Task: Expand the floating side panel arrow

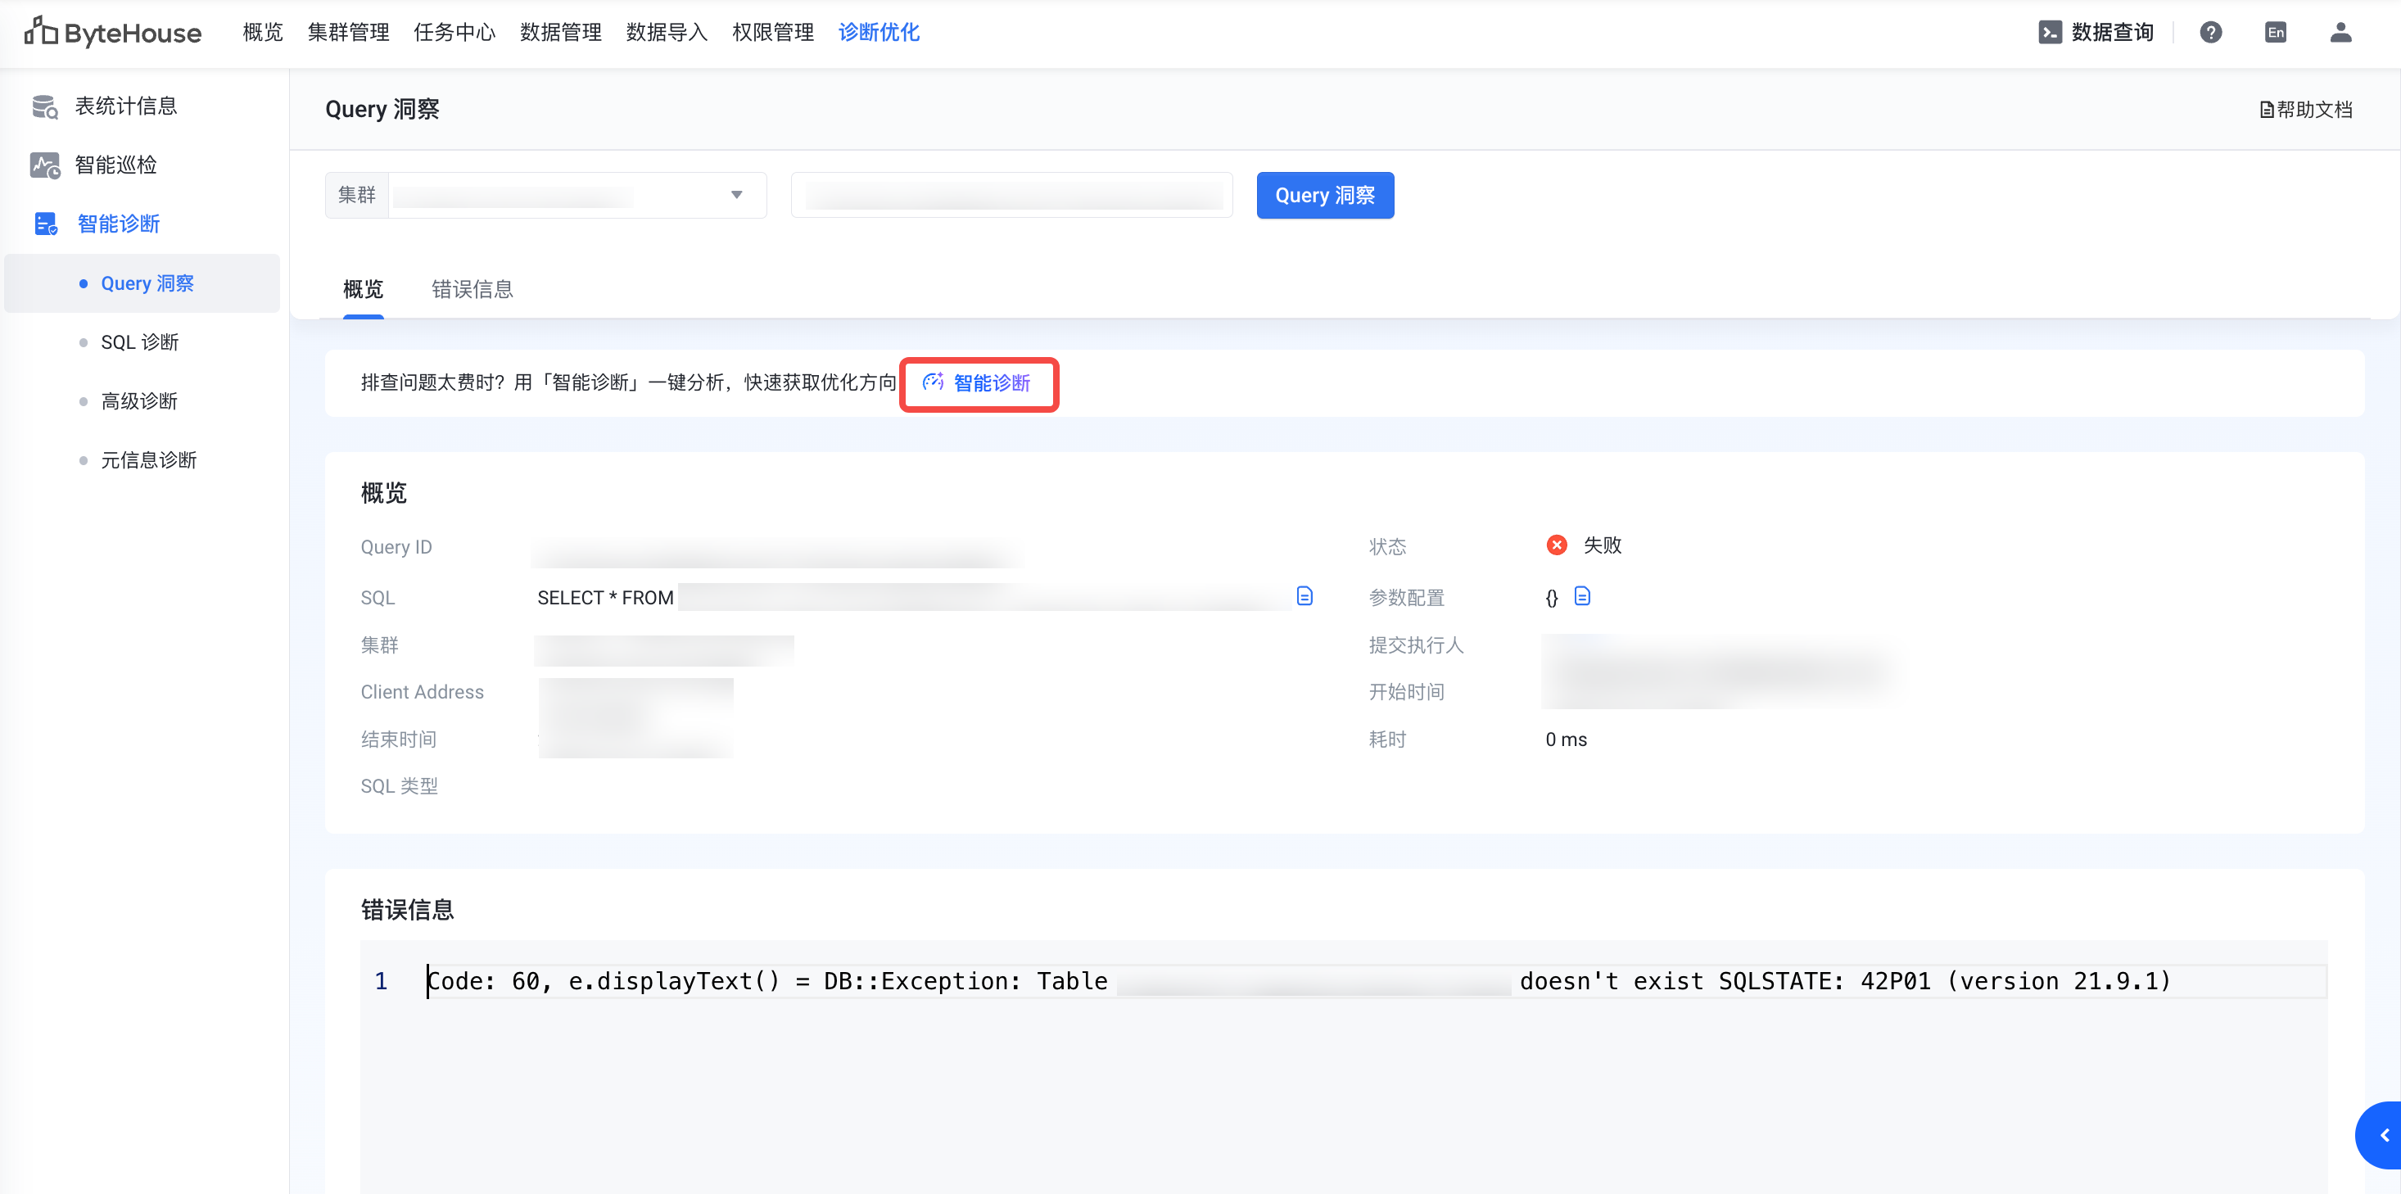Action: click(2383, 1134)
